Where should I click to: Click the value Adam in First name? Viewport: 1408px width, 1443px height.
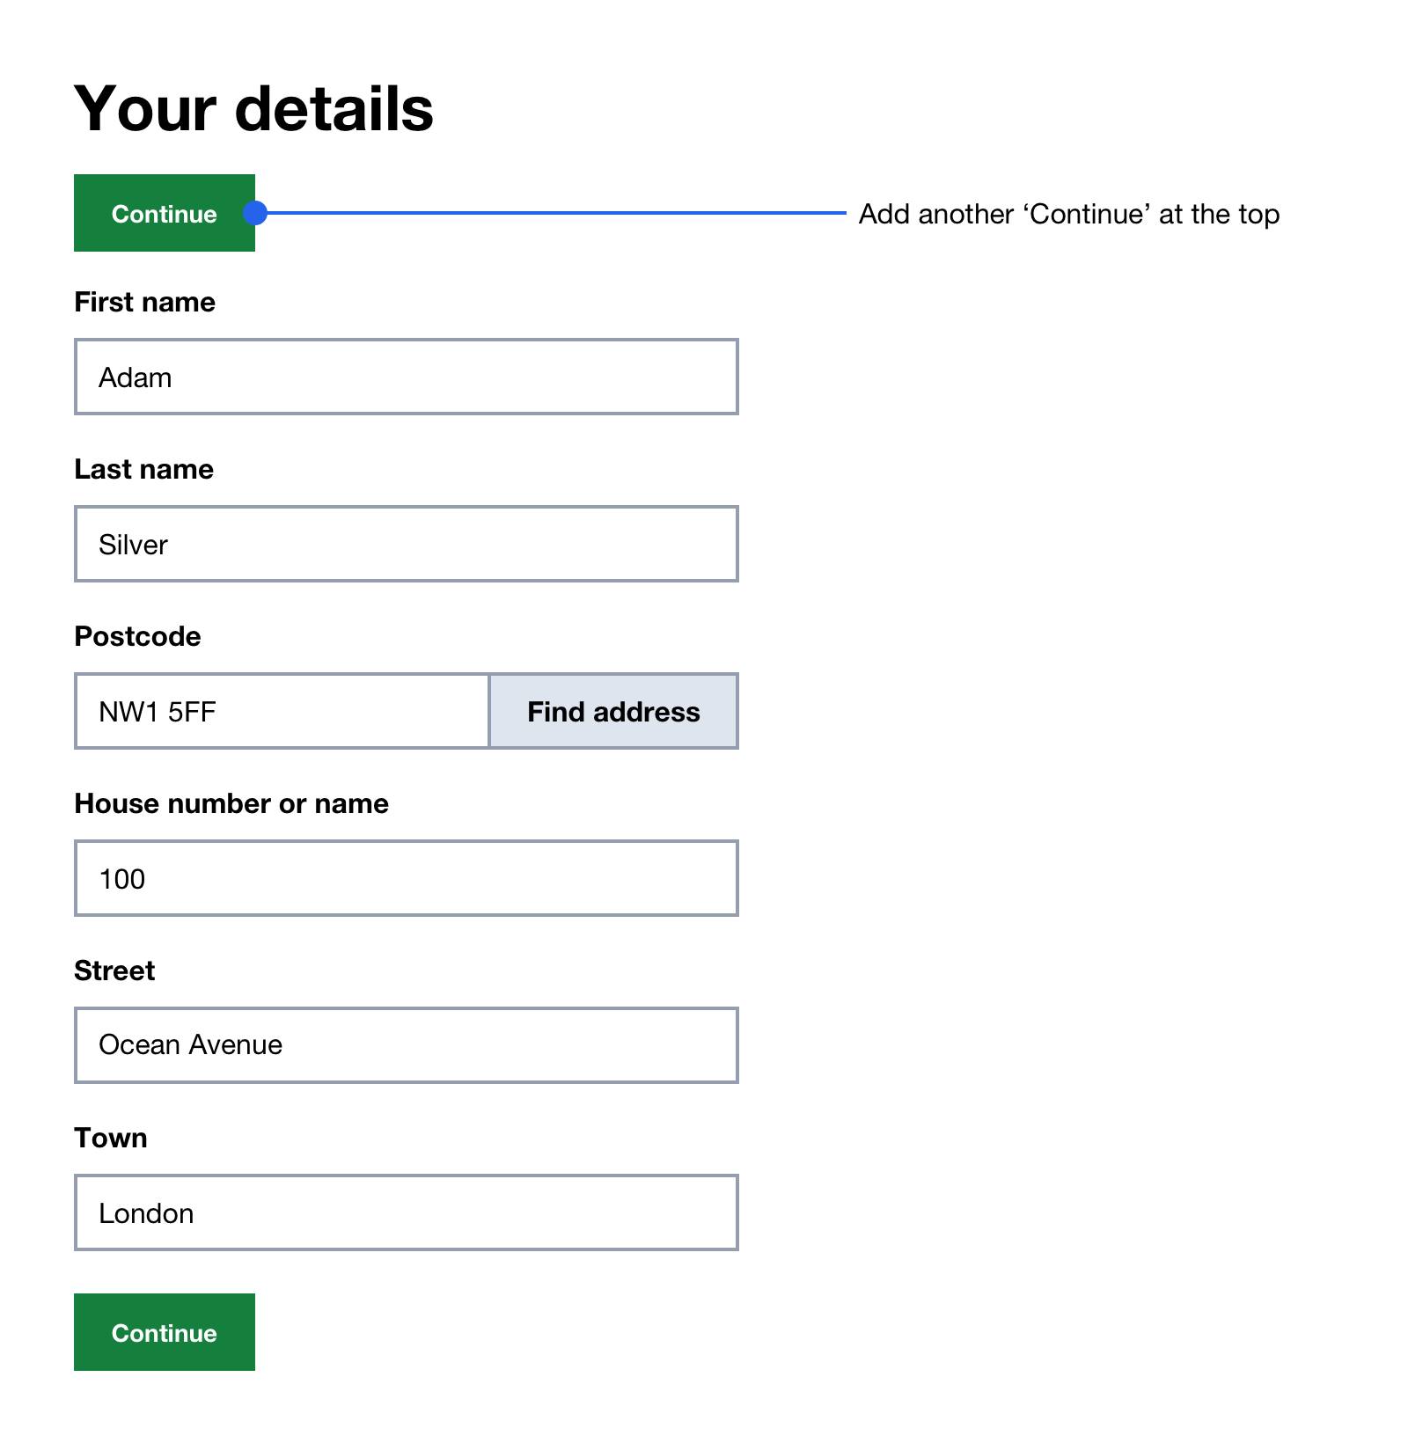[135, 377]
